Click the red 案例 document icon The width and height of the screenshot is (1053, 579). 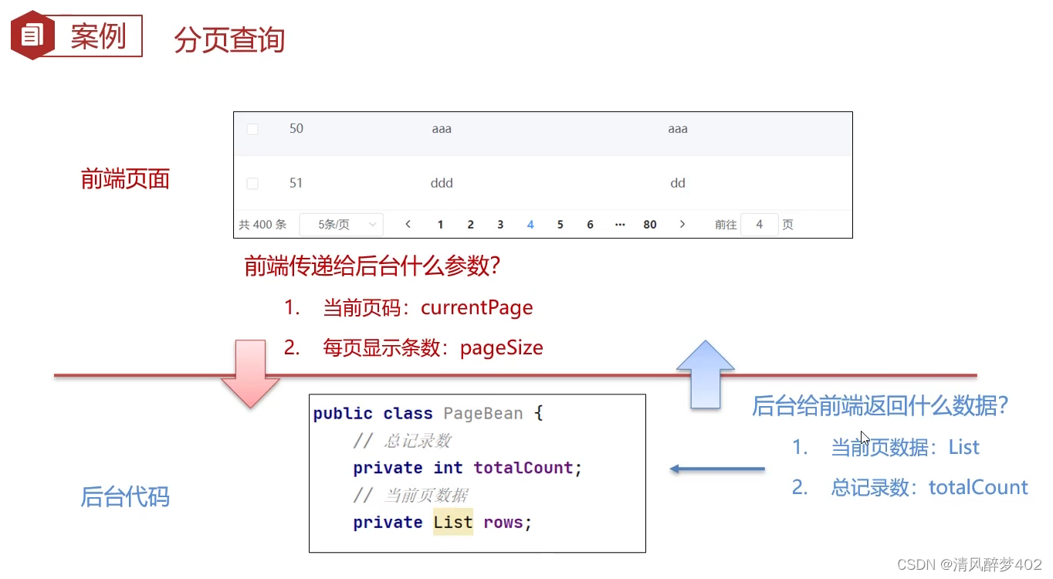coord(32,35)
